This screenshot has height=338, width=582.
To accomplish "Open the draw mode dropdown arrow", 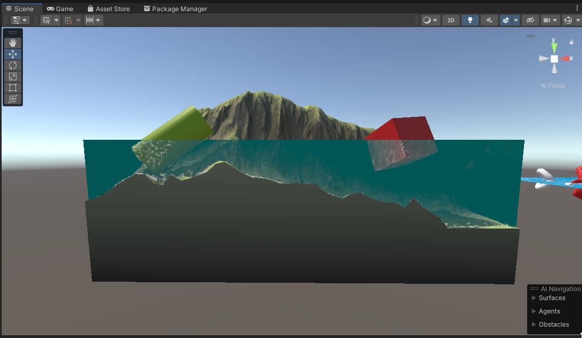I will [436, 20].
